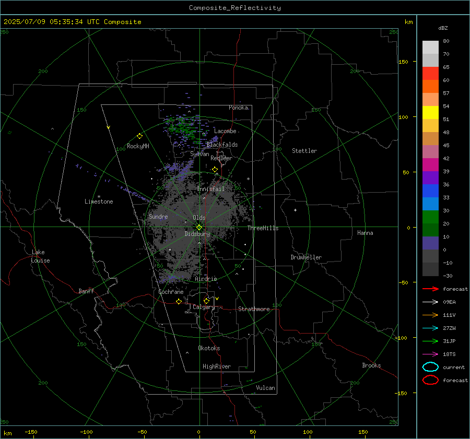Click the RockyMH label
The image size is (470, 439).
click(x=138, y=146)
